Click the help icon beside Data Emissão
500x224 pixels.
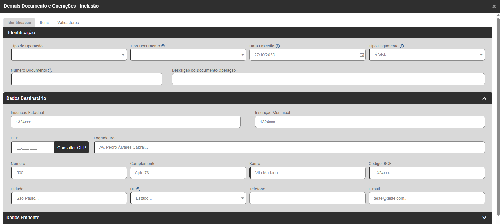pos(278,46)
